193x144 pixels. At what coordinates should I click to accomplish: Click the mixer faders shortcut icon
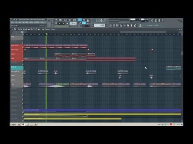pyautogui.click(x=124, y=25)
